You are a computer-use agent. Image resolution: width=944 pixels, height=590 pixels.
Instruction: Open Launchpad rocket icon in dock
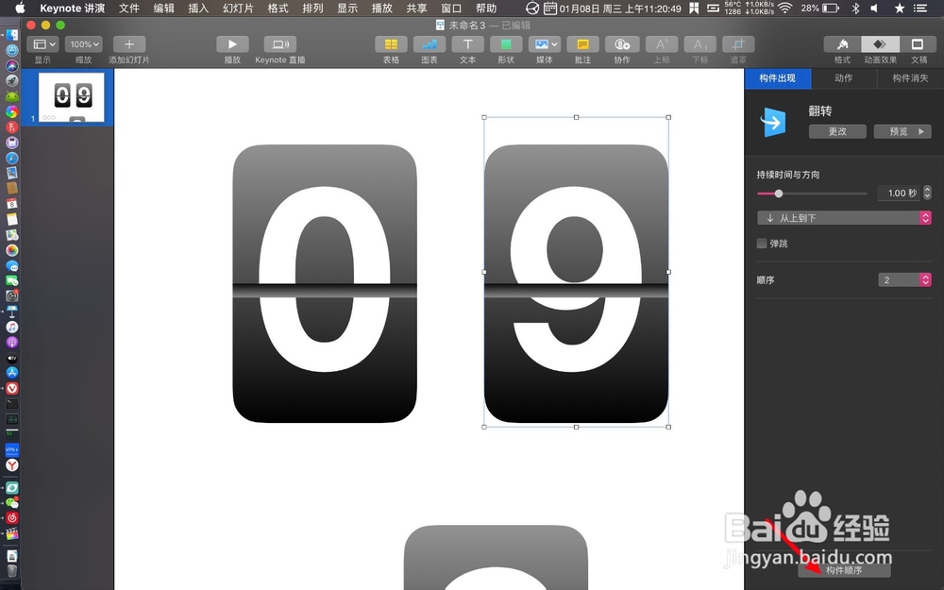(12, 80)
